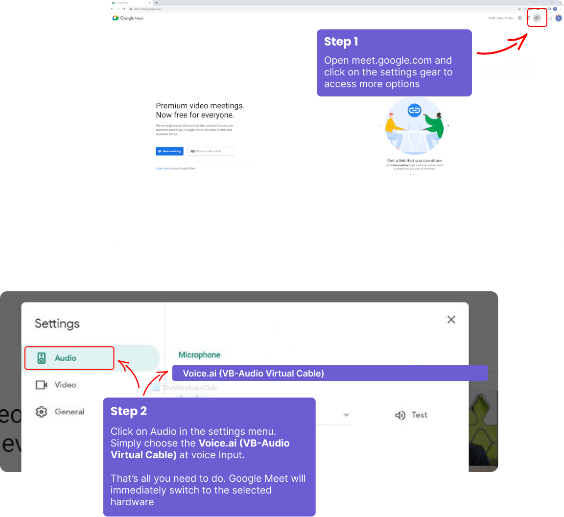The width and height of the screenshot is (564, 517).
Task: Show previous carousel slide
Action: pyautogui.click(x=381, y=125)
